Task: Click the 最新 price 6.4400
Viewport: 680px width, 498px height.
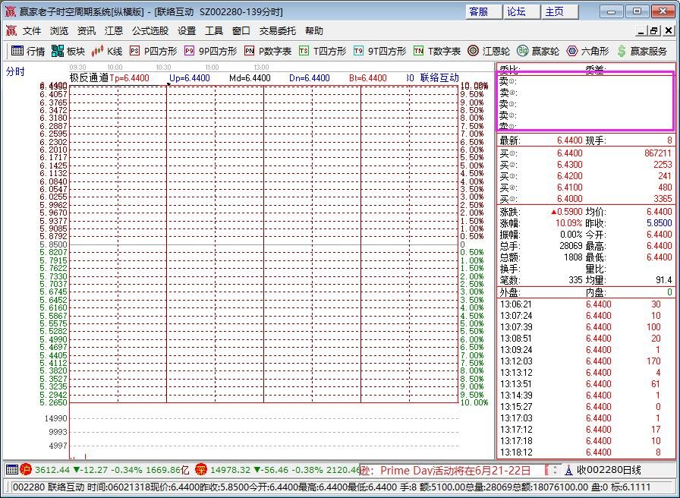Action: pyautogui.click(x=569, y=140)
